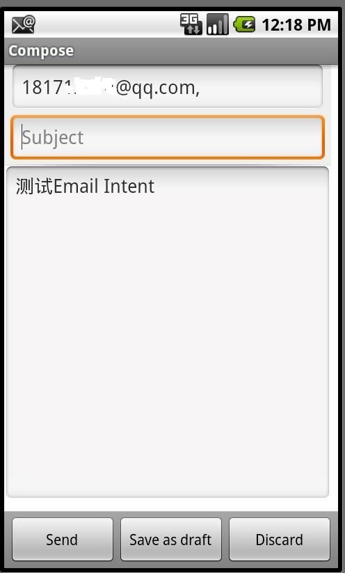Click the Subject input field

pyautogui.click(x=168, y=137)
